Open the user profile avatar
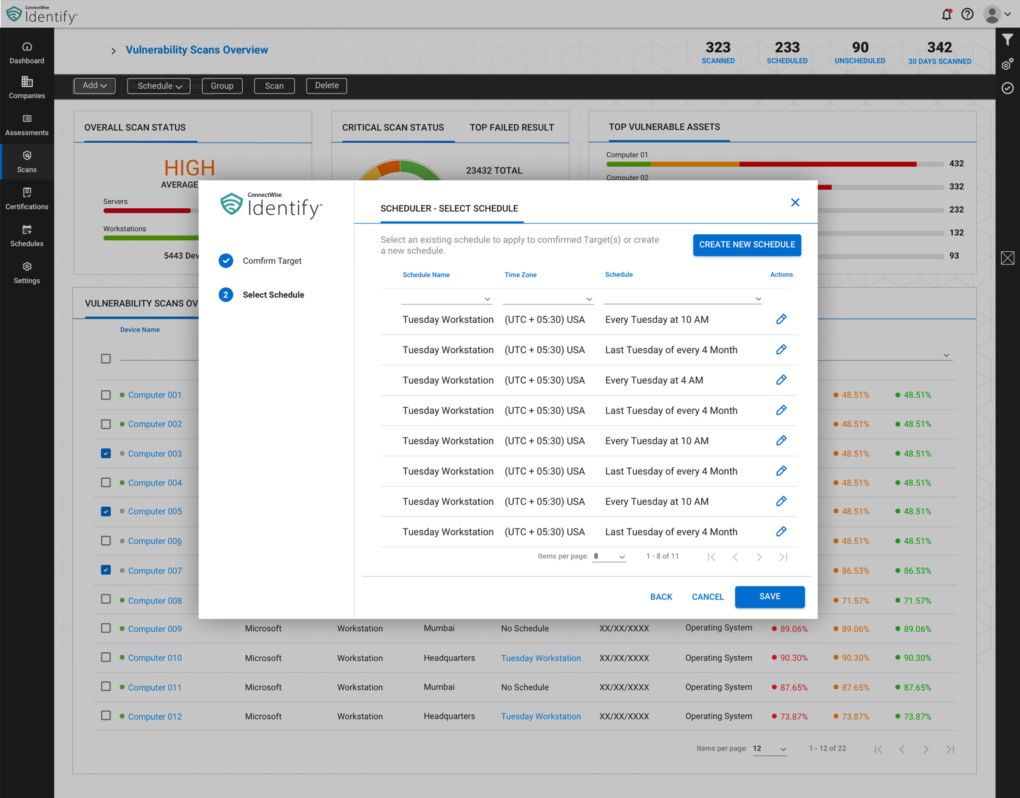1020x798 pixels. [x=991, y=14]
